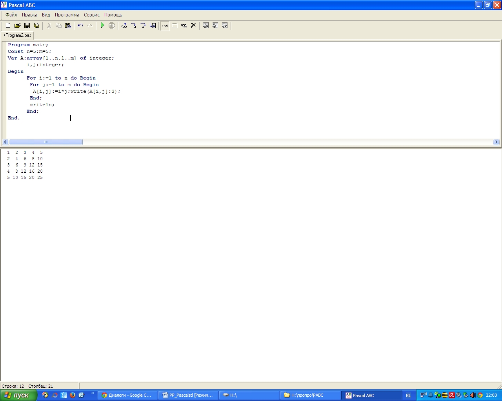This screenshot has height=401, width=502.
Task: Click the black X toolbar icon
Action: (193, 25)
